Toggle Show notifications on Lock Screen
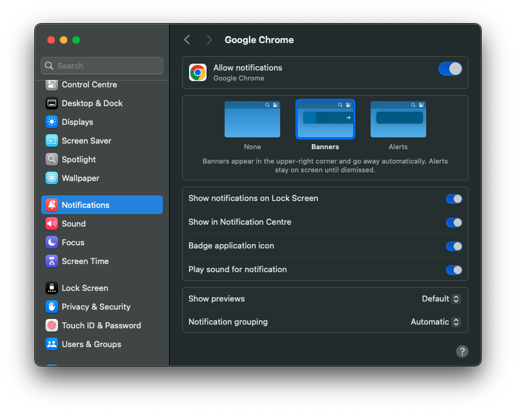The width and height of the screenshot is (516, 412). point(454,199)
